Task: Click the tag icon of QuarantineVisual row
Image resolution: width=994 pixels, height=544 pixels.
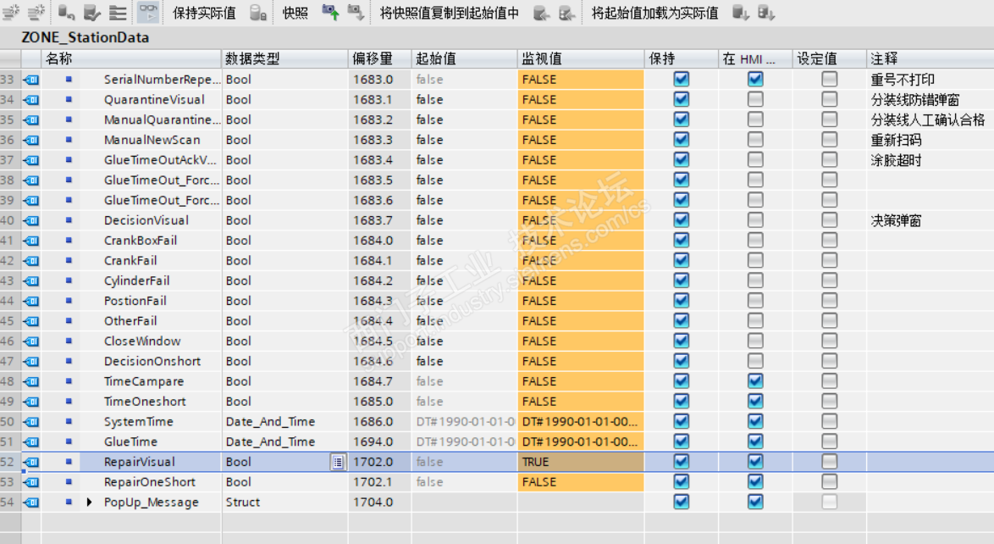Action: pyautogui.click(x=31, y=100)
